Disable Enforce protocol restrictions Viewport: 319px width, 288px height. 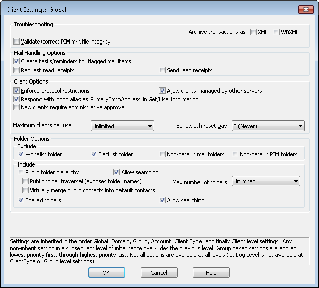[x=17, y=91]
